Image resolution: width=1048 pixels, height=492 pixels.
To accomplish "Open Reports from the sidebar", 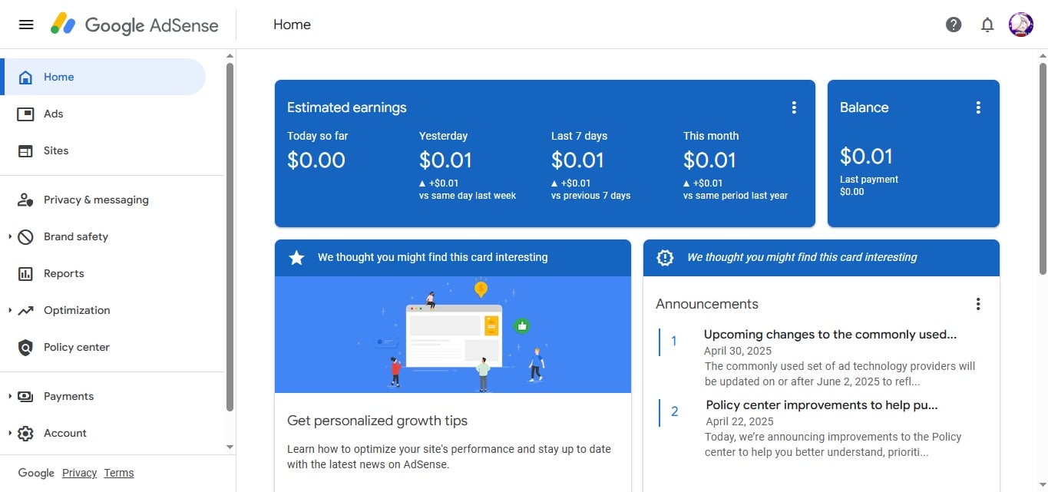I will tap(63, 273).
